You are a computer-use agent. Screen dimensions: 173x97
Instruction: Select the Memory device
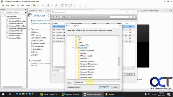36,32
